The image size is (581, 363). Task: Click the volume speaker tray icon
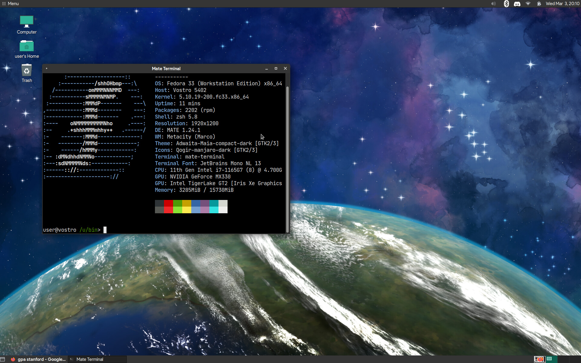coord(494,4)
